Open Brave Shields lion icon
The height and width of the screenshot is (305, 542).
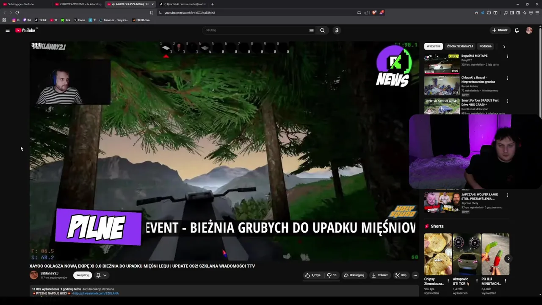click(374, 13)
